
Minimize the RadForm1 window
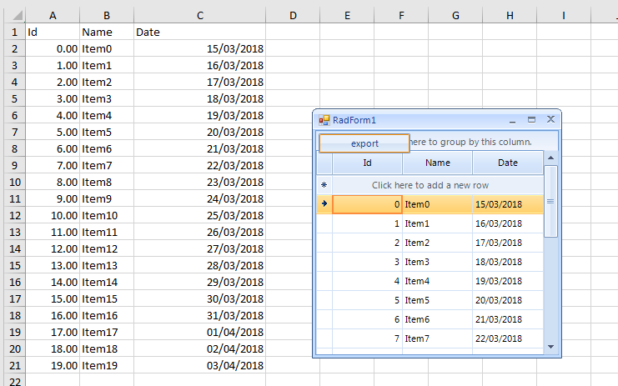(514, 120)
